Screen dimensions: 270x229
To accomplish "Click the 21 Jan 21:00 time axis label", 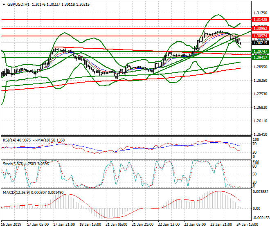I will tap(143, 225).
